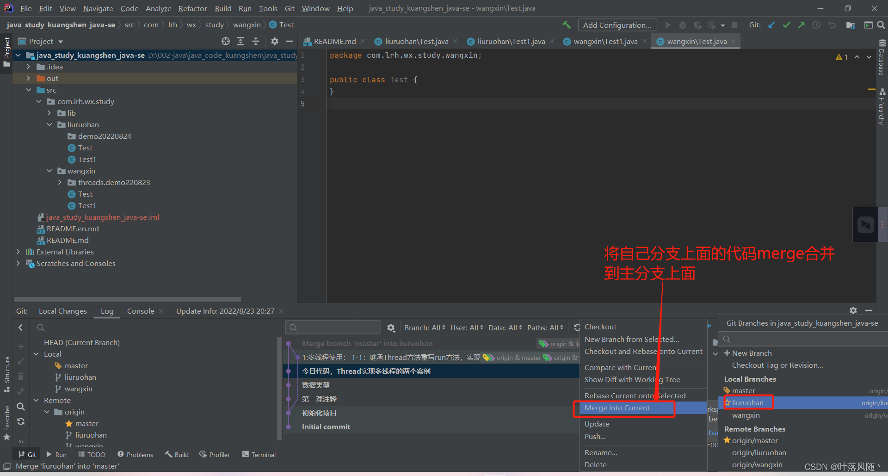Collapse Local branches in Git tree
This screenshot has height=476, width=888.
point(36,354)
